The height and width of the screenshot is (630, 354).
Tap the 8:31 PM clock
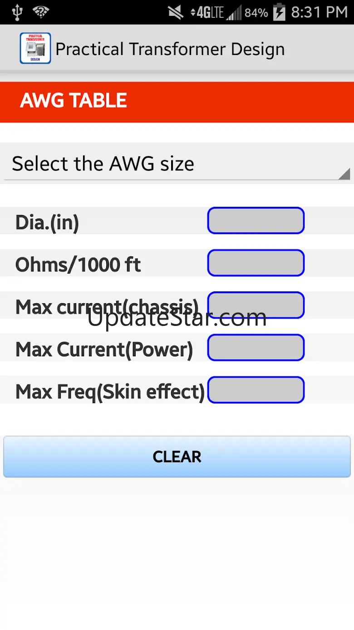[x=319, y=12]
